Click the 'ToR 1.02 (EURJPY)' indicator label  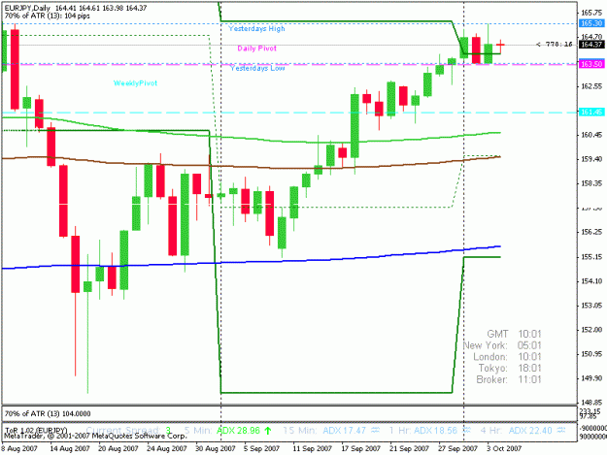(35, 430)
